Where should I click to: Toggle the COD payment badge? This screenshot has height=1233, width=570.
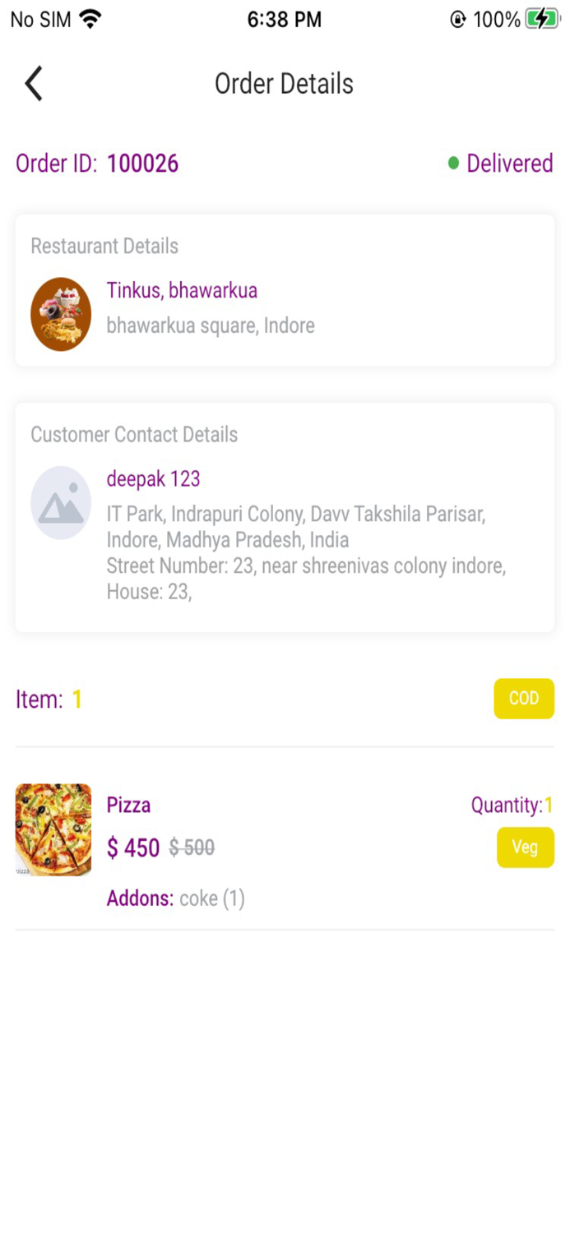click(524, 699)
